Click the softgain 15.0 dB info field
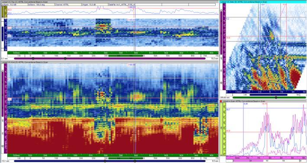Viewport: 307px width, 163px height. [14, 4]
